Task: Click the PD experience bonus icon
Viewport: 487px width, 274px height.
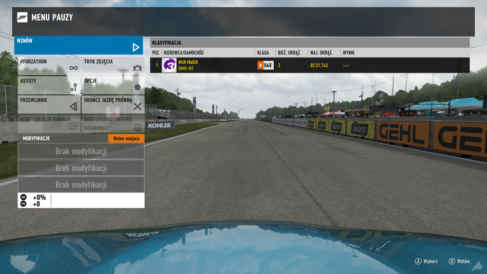Action: (x=23, y=204)
